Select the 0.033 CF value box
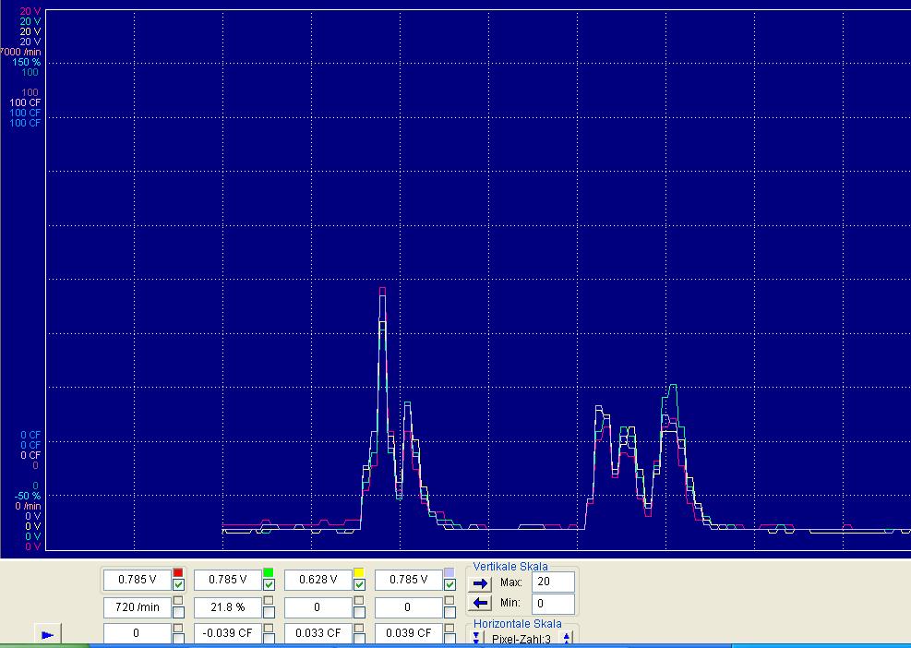 318,633
